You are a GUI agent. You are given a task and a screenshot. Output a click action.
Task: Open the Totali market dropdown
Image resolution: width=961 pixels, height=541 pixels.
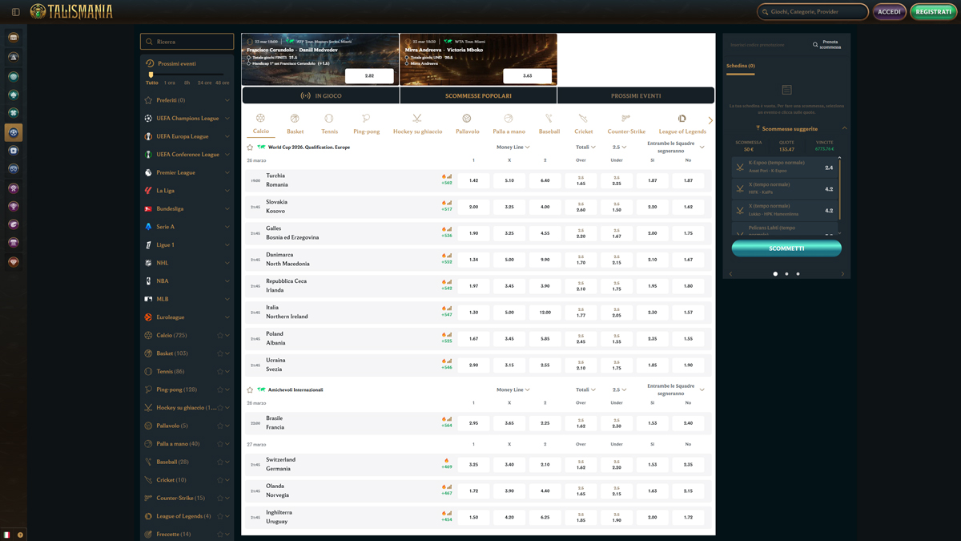[x=585, y=147]
